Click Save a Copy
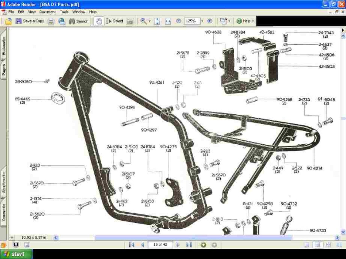 point(30,21)
